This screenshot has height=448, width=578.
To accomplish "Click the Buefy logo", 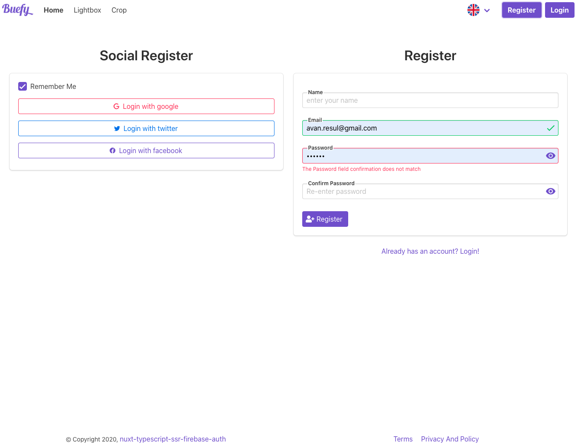I will (x=17, y=10).
